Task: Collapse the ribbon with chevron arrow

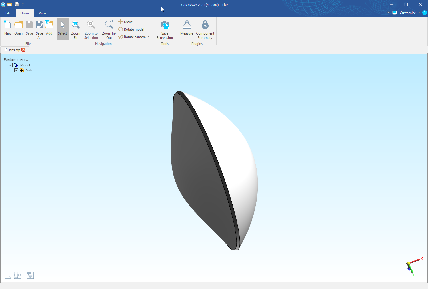Action: coord(389,13)
